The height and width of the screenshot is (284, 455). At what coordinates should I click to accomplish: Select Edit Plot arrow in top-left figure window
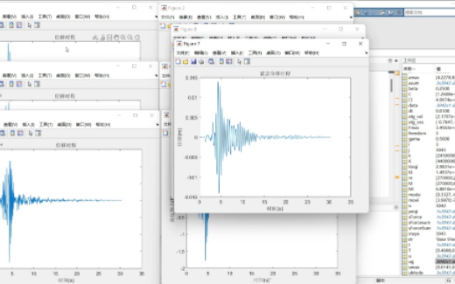click(29, 25)
